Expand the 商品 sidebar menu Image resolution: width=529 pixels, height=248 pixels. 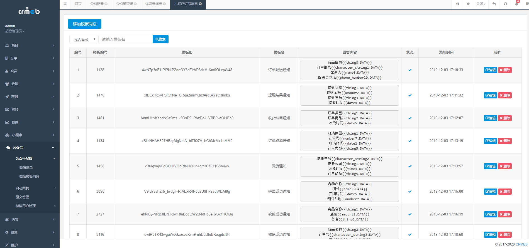tap(30, 46)
